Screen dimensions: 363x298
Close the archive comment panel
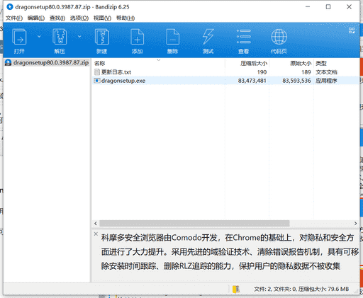[96, 234]
